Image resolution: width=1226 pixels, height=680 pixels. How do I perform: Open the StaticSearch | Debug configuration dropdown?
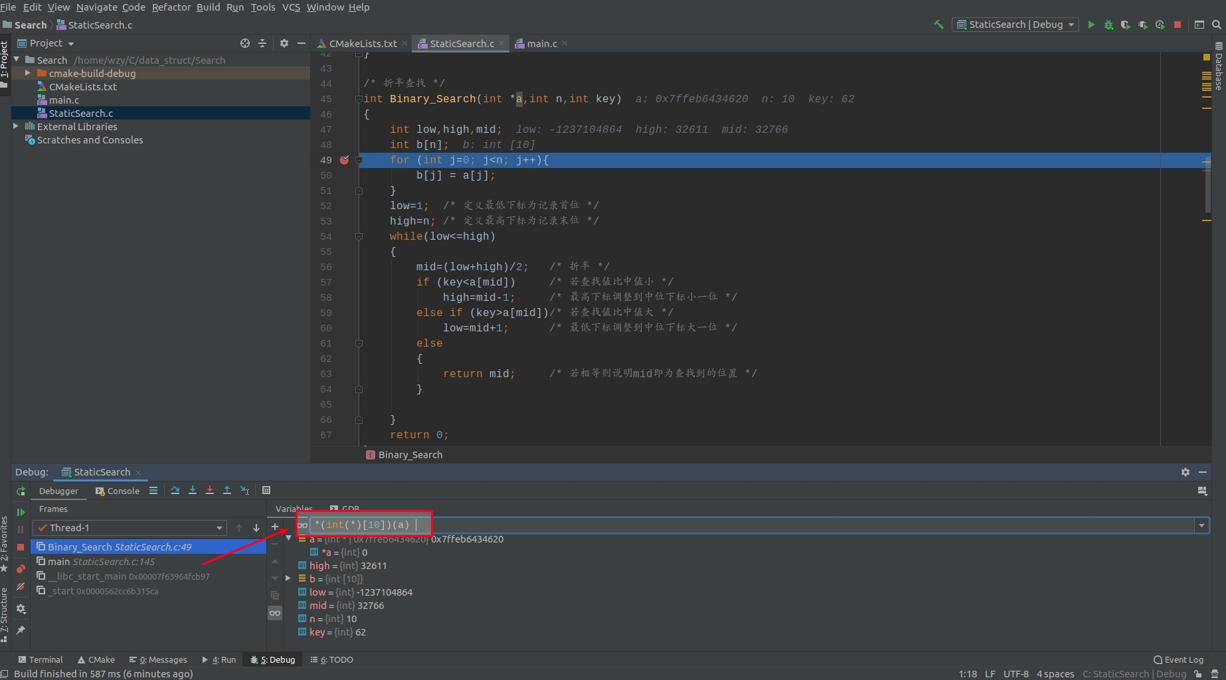pos(1015,25)
